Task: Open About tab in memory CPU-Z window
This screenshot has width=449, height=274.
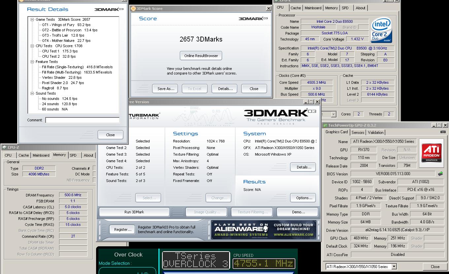Action: 88,155
